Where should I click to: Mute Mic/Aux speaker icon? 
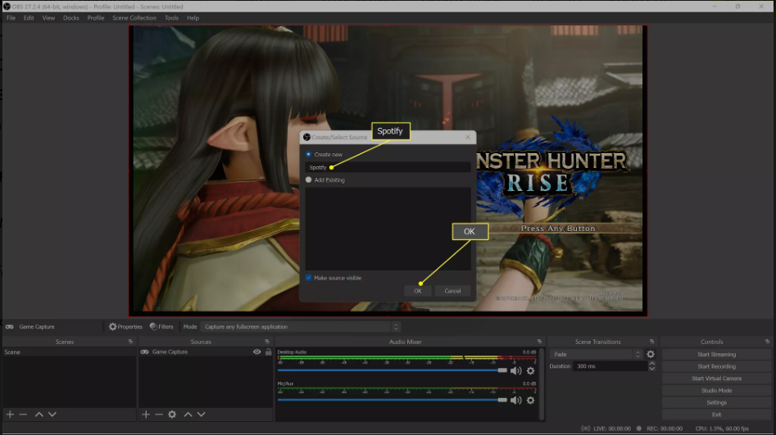(x=515, y=401)
